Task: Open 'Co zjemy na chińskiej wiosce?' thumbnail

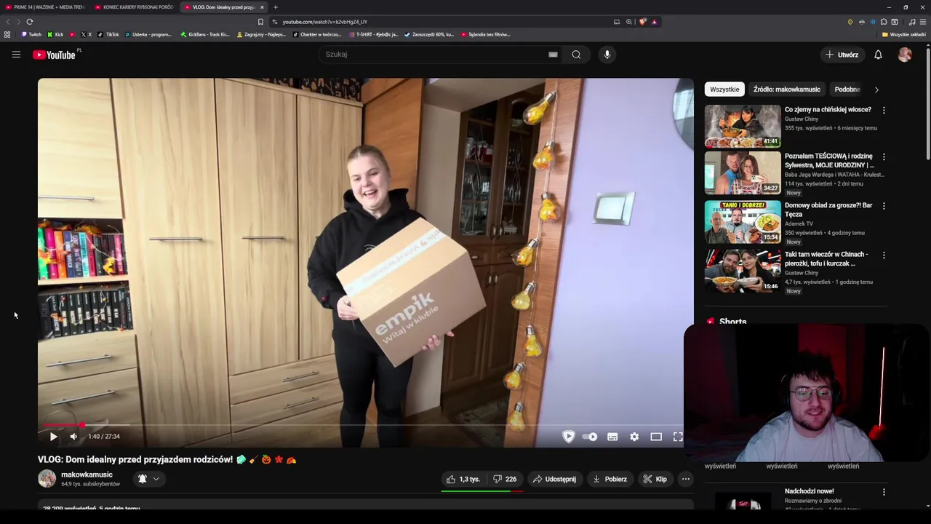Action: click(743, 126)
